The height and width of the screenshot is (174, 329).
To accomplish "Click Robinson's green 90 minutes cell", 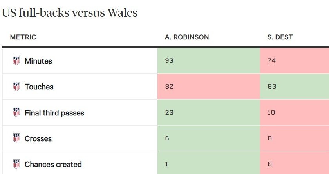I will (208, 61).
